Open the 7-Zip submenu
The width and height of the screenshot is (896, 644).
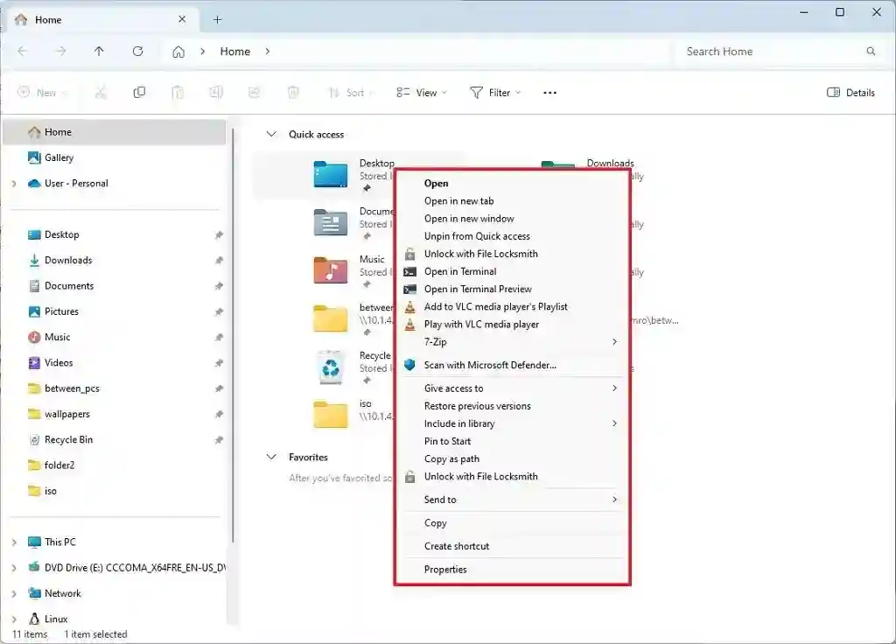[435, 341]
